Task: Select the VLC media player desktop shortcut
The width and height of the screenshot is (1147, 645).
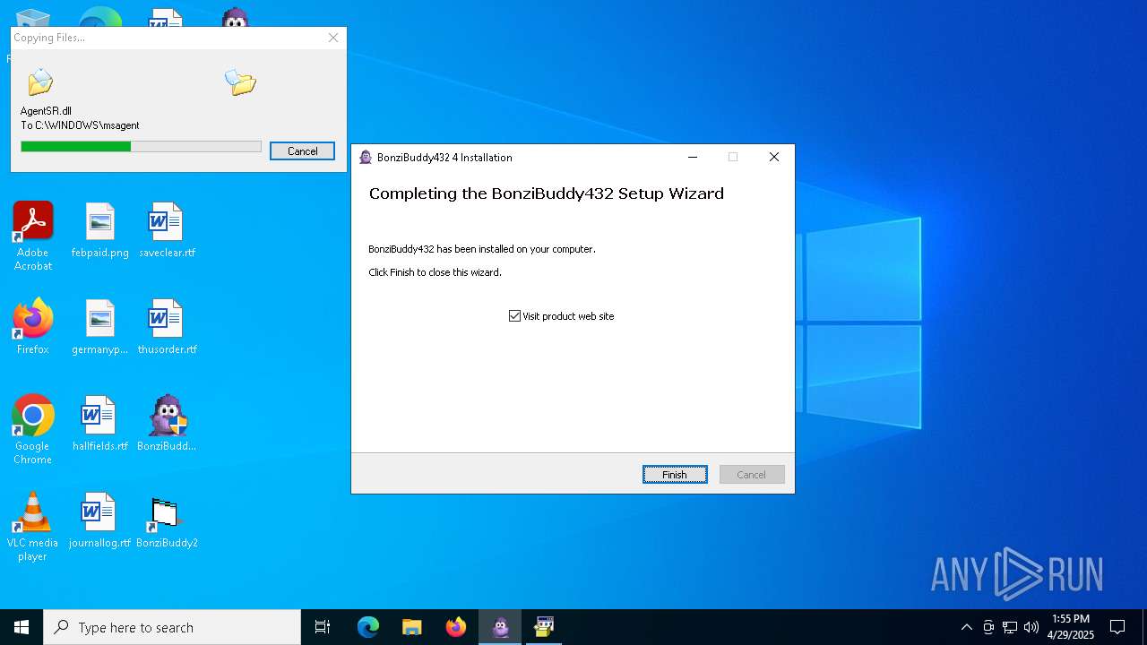Action: [33, 527]
